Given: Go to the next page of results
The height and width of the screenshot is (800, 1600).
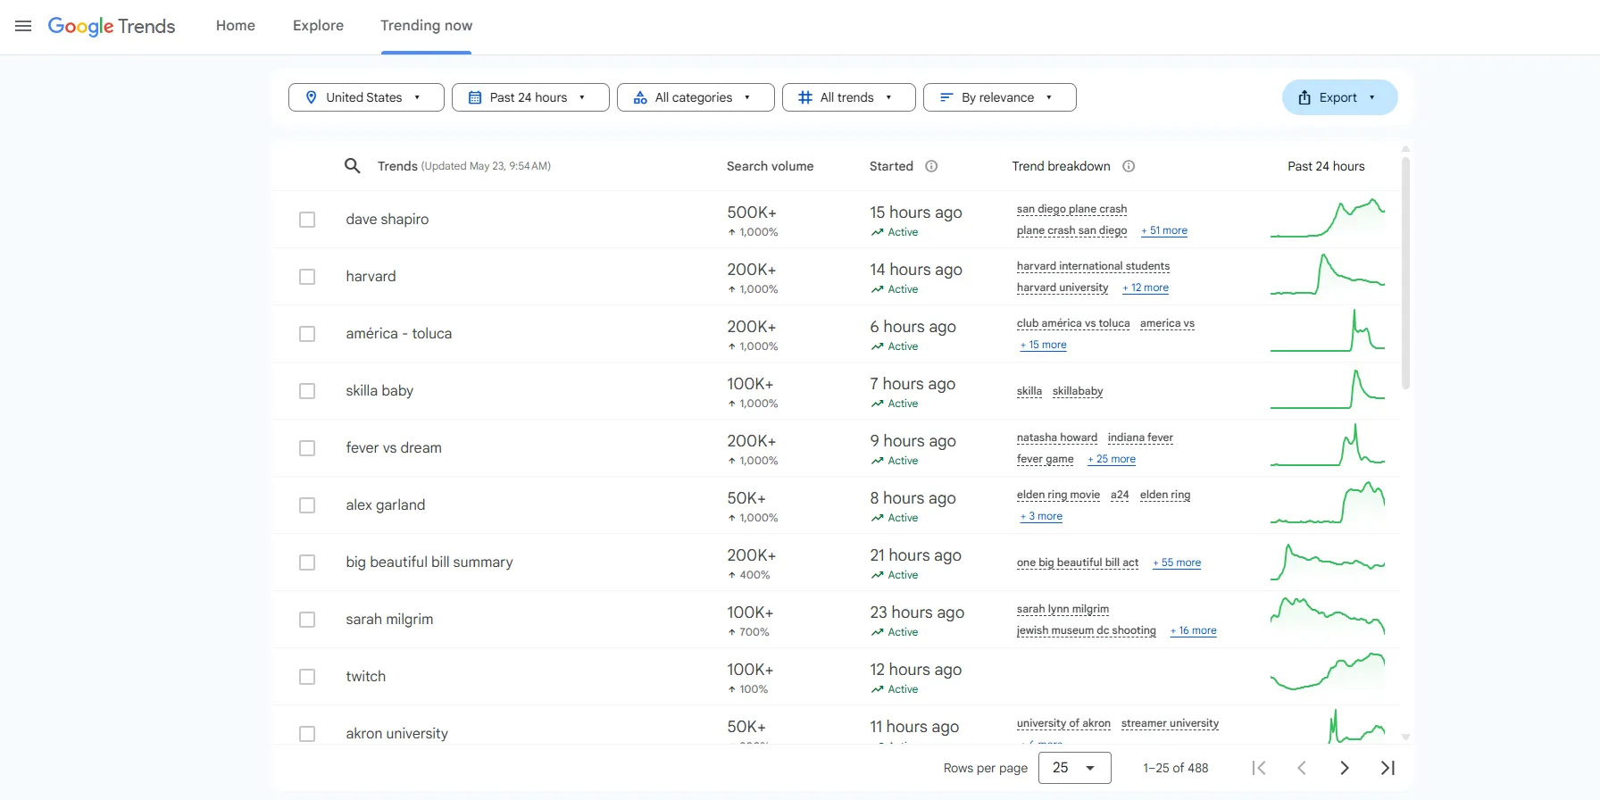Looking at the screenshot, I should point(1345,768).
